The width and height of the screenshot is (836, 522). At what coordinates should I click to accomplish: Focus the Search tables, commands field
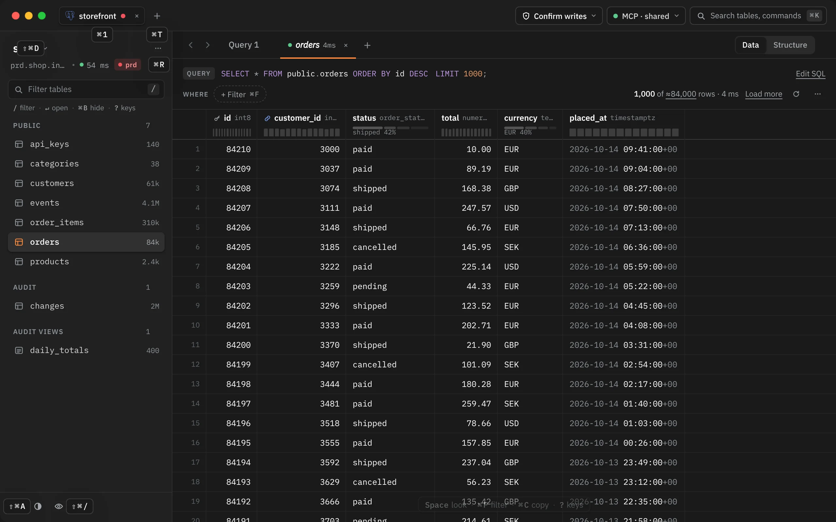758,16
